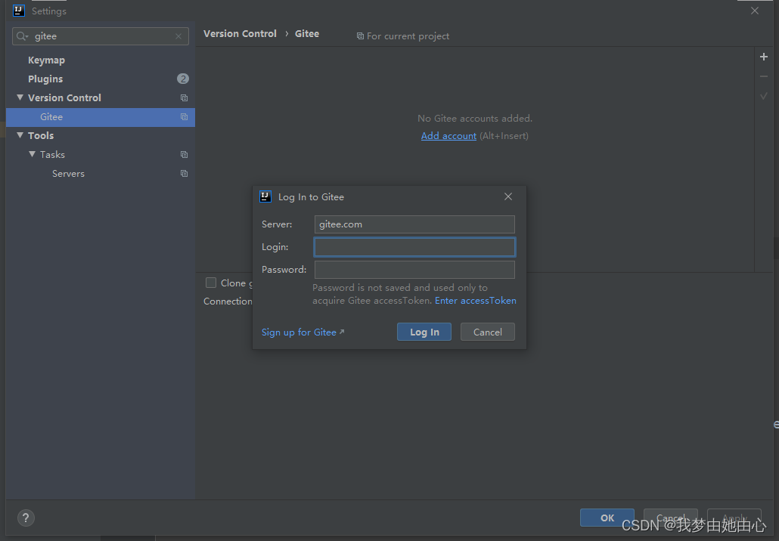
Task: Click the search magnifier icon in Settings
Action: point(22,36)
